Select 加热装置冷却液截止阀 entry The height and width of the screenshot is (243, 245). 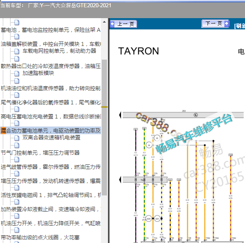[50, 209]
